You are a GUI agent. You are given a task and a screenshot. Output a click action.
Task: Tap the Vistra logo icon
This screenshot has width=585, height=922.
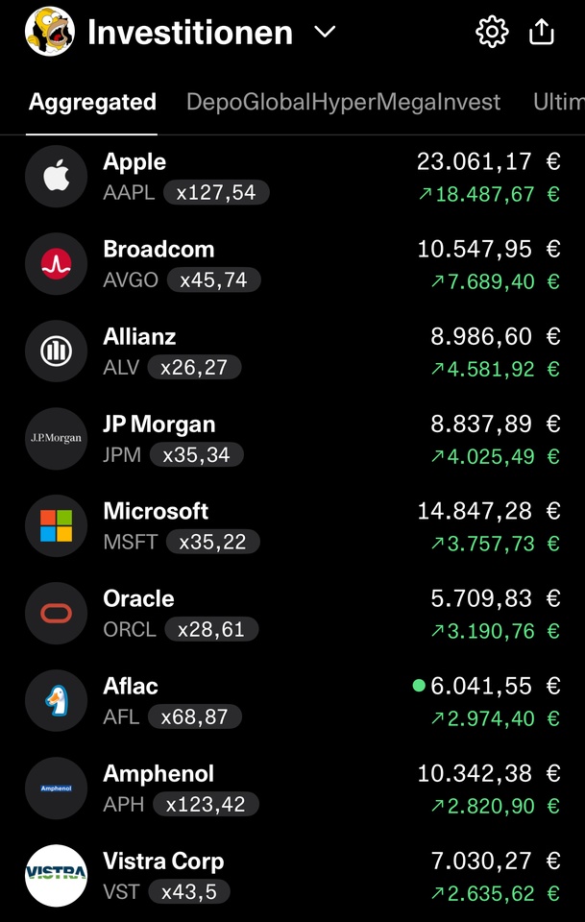(x=57, y=876)
